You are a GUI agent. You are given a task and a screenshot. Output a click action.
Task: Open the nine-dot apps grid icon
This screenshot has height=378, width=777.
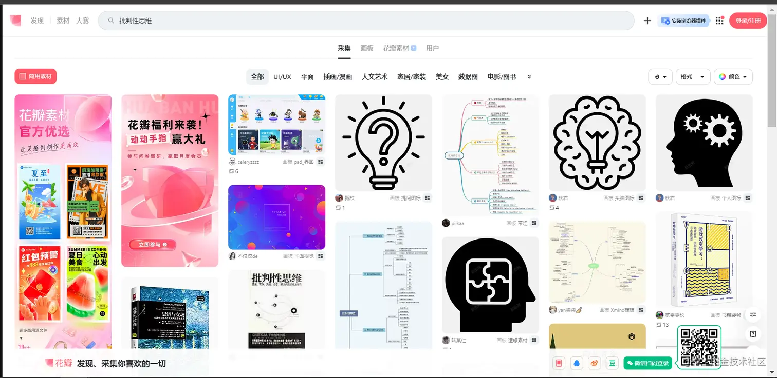tap(719, 21)
